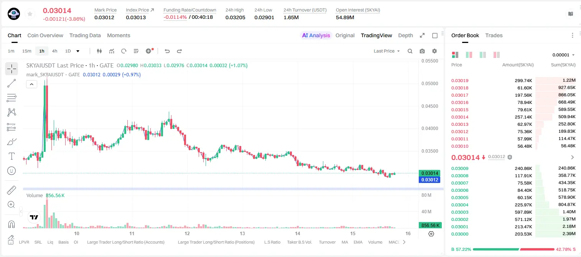Open AI Analysis

pos(316,35)
